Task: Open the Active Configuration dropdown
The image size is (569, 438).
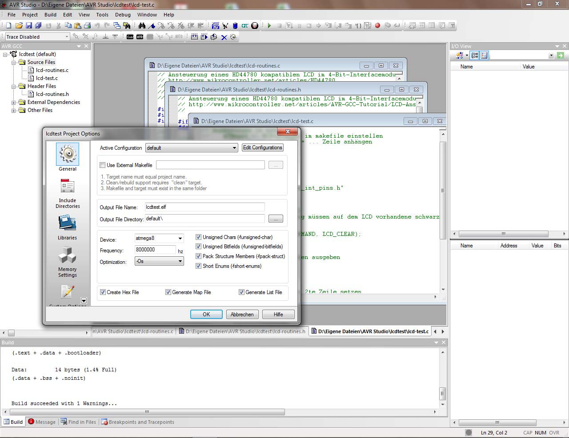Action: coord(192,148)
